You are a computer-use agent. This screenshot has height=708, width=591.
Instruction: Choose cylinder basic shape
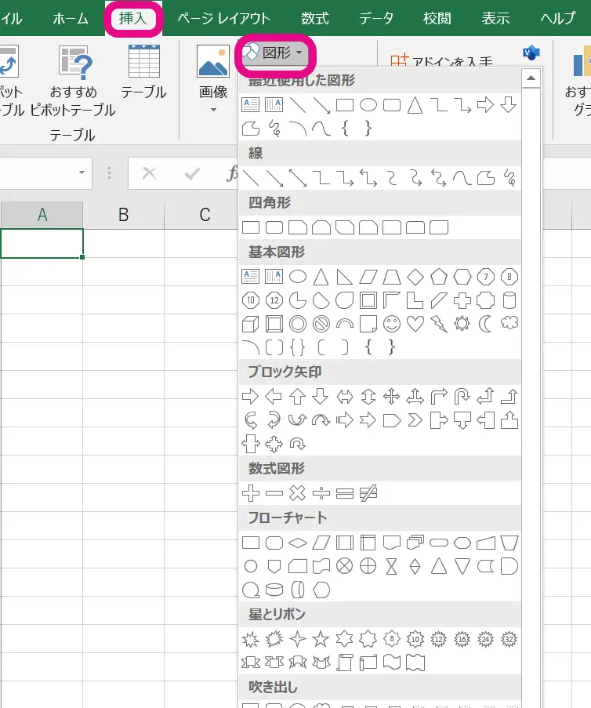click(509, 300)
